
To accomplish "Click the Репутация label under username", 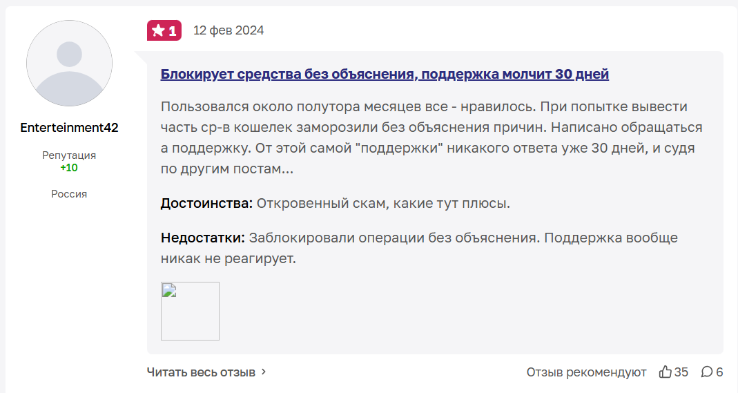I will tap(69, 155).
